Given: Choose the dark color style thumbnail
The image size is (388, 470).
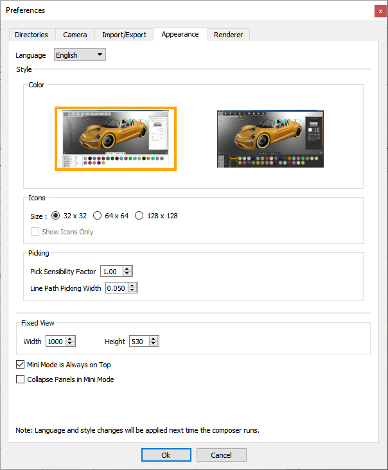Looking at the screenshot, I should [270, 139].
